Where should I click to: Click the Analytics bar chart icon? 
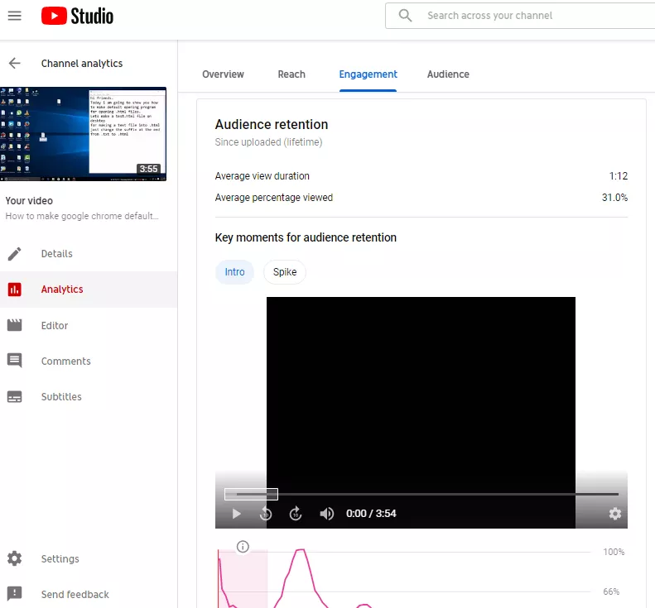click(15, 290)
